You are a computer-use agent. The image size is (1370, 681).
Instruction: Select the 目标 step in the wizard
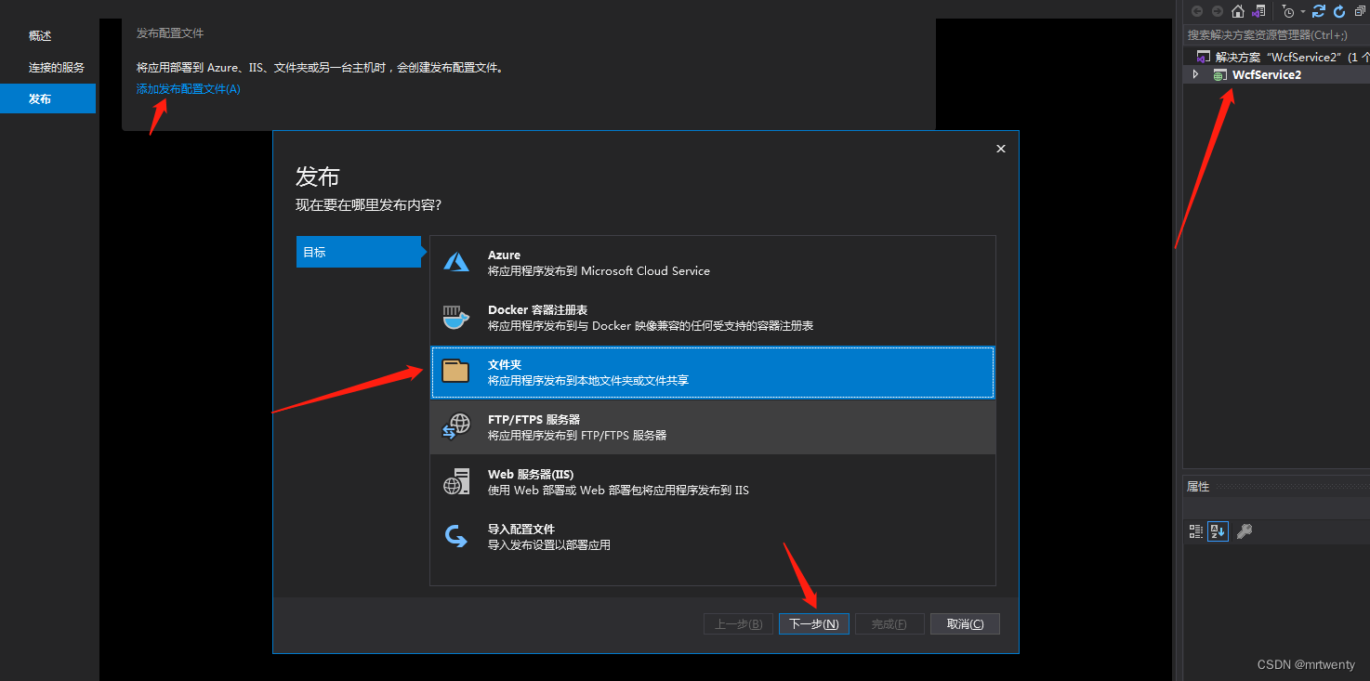(359, 252)
